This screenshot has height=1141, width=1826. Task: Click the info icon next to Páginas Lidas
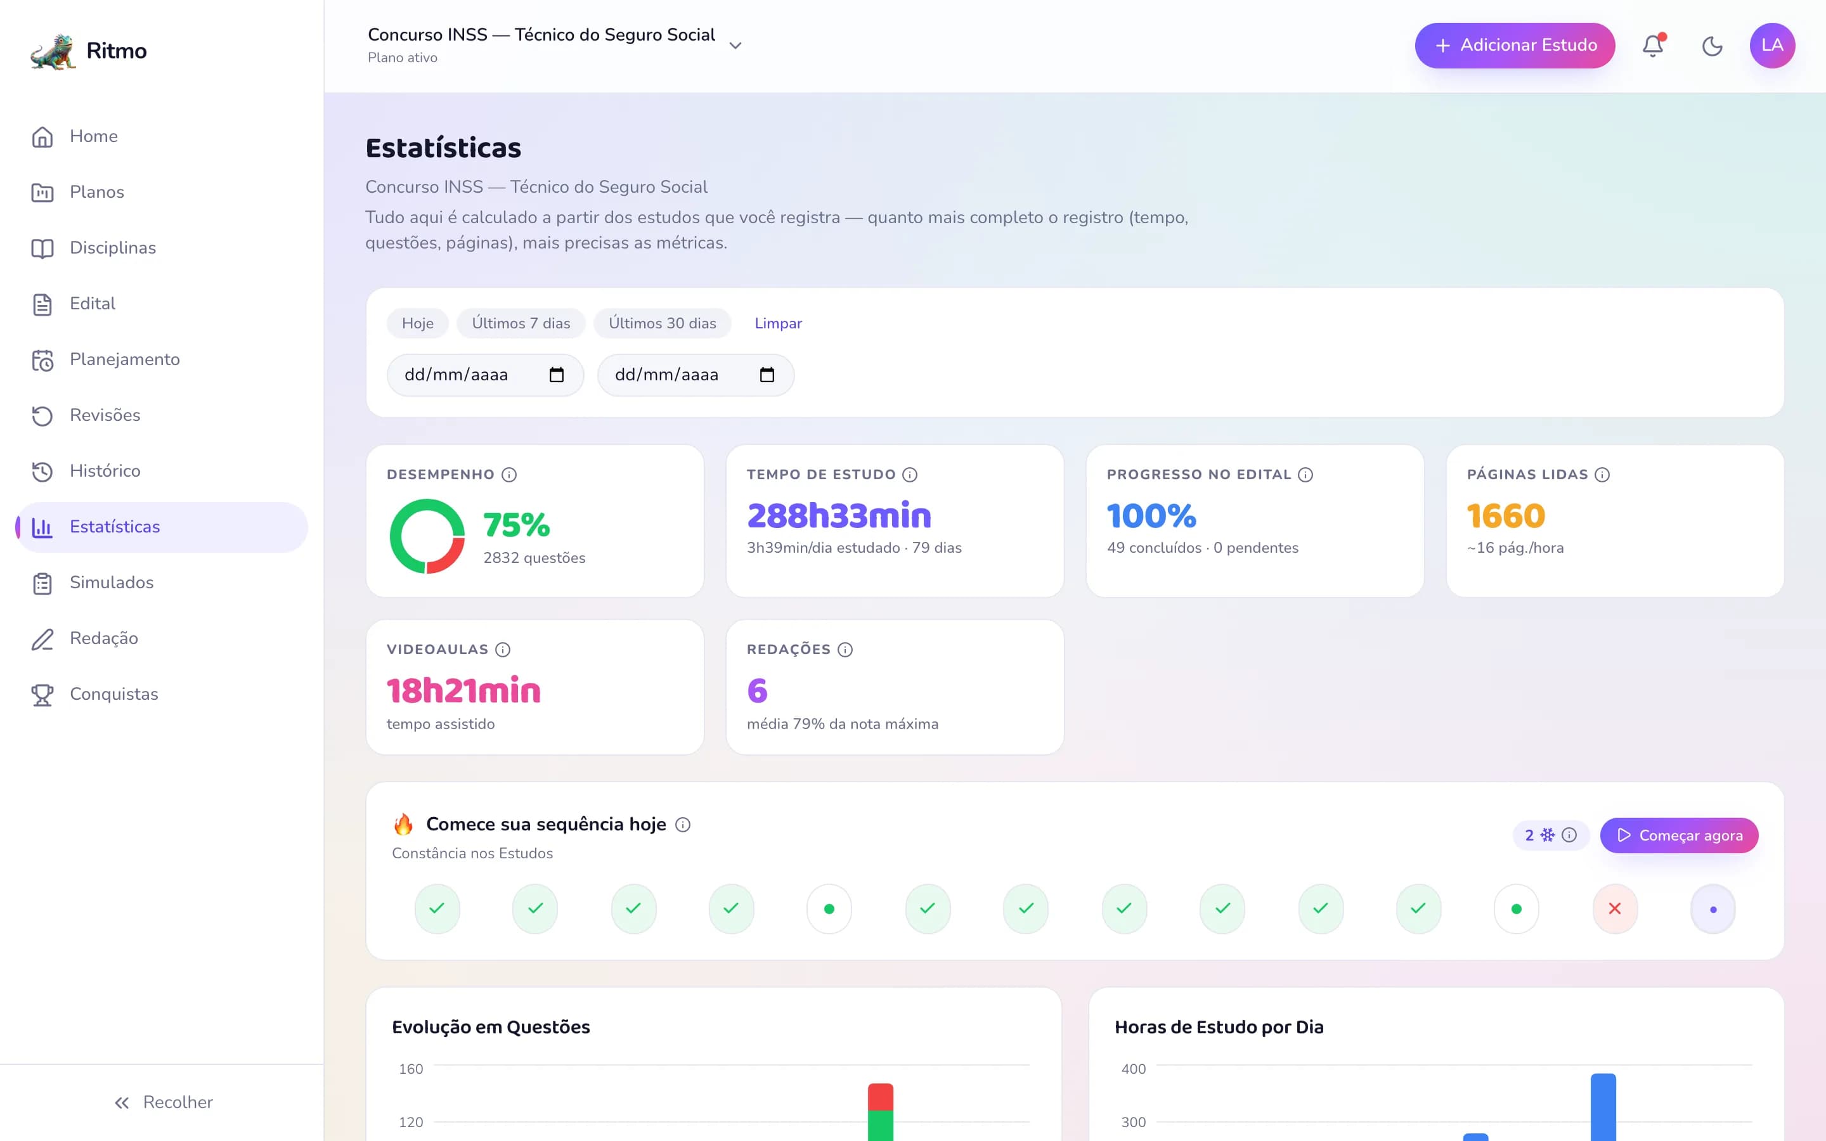coord(1602,475)
